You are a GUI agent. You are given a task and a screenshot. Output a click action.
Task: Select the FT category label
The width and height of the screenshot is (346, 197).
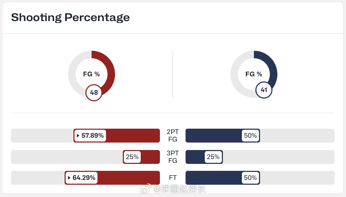[x=173, y=178]
